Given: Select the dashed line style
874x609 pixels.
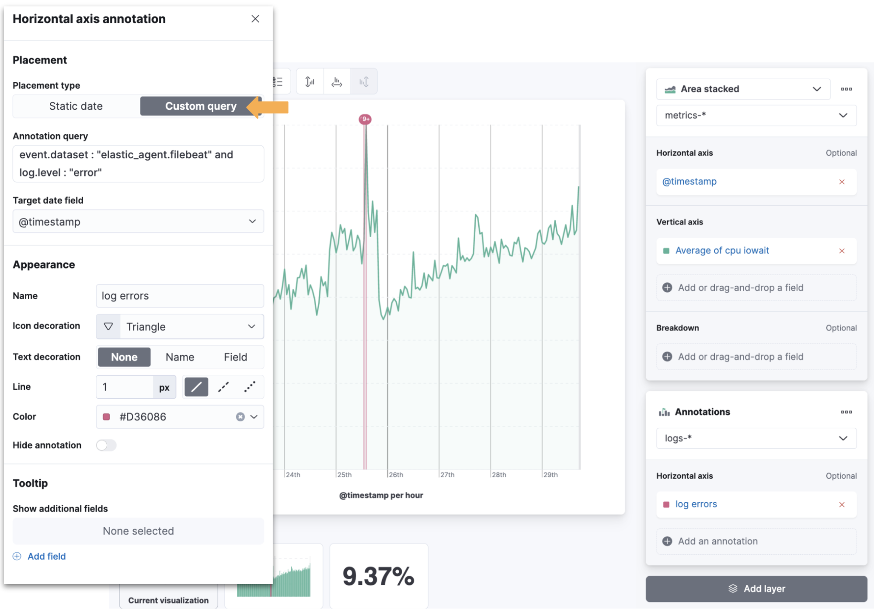Looking at the screenshot, I should (x=223, y=387).
